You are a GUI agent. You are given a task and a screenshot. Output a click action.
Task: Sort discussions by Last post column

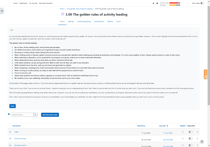pyautogui.click(x=163, y=126)
